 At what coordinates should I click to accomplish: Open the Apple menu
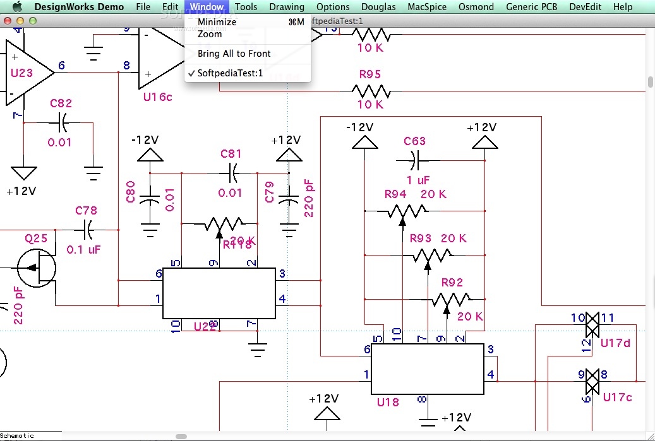coord(17,7)
